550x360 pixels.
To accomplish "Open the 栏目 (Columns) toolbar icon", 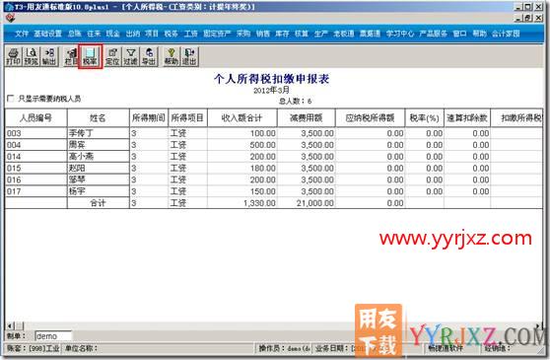I will point(71,56).
